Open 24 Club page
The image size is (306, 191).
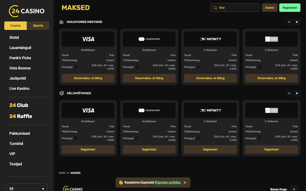coord(19,105)
